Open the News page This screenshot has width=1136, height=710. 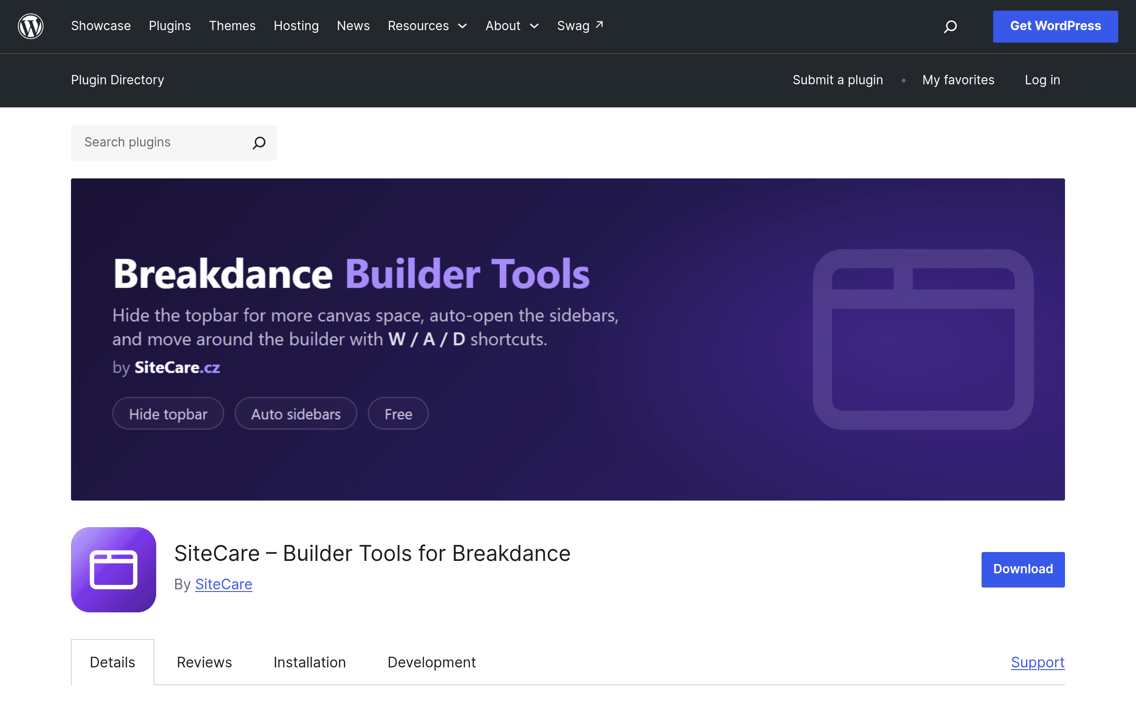point(354,26)
